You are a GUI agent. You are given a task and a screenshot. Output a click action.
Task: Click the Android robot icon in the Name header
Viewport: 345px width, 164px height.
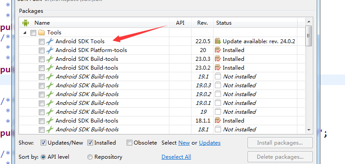point(26,22)
